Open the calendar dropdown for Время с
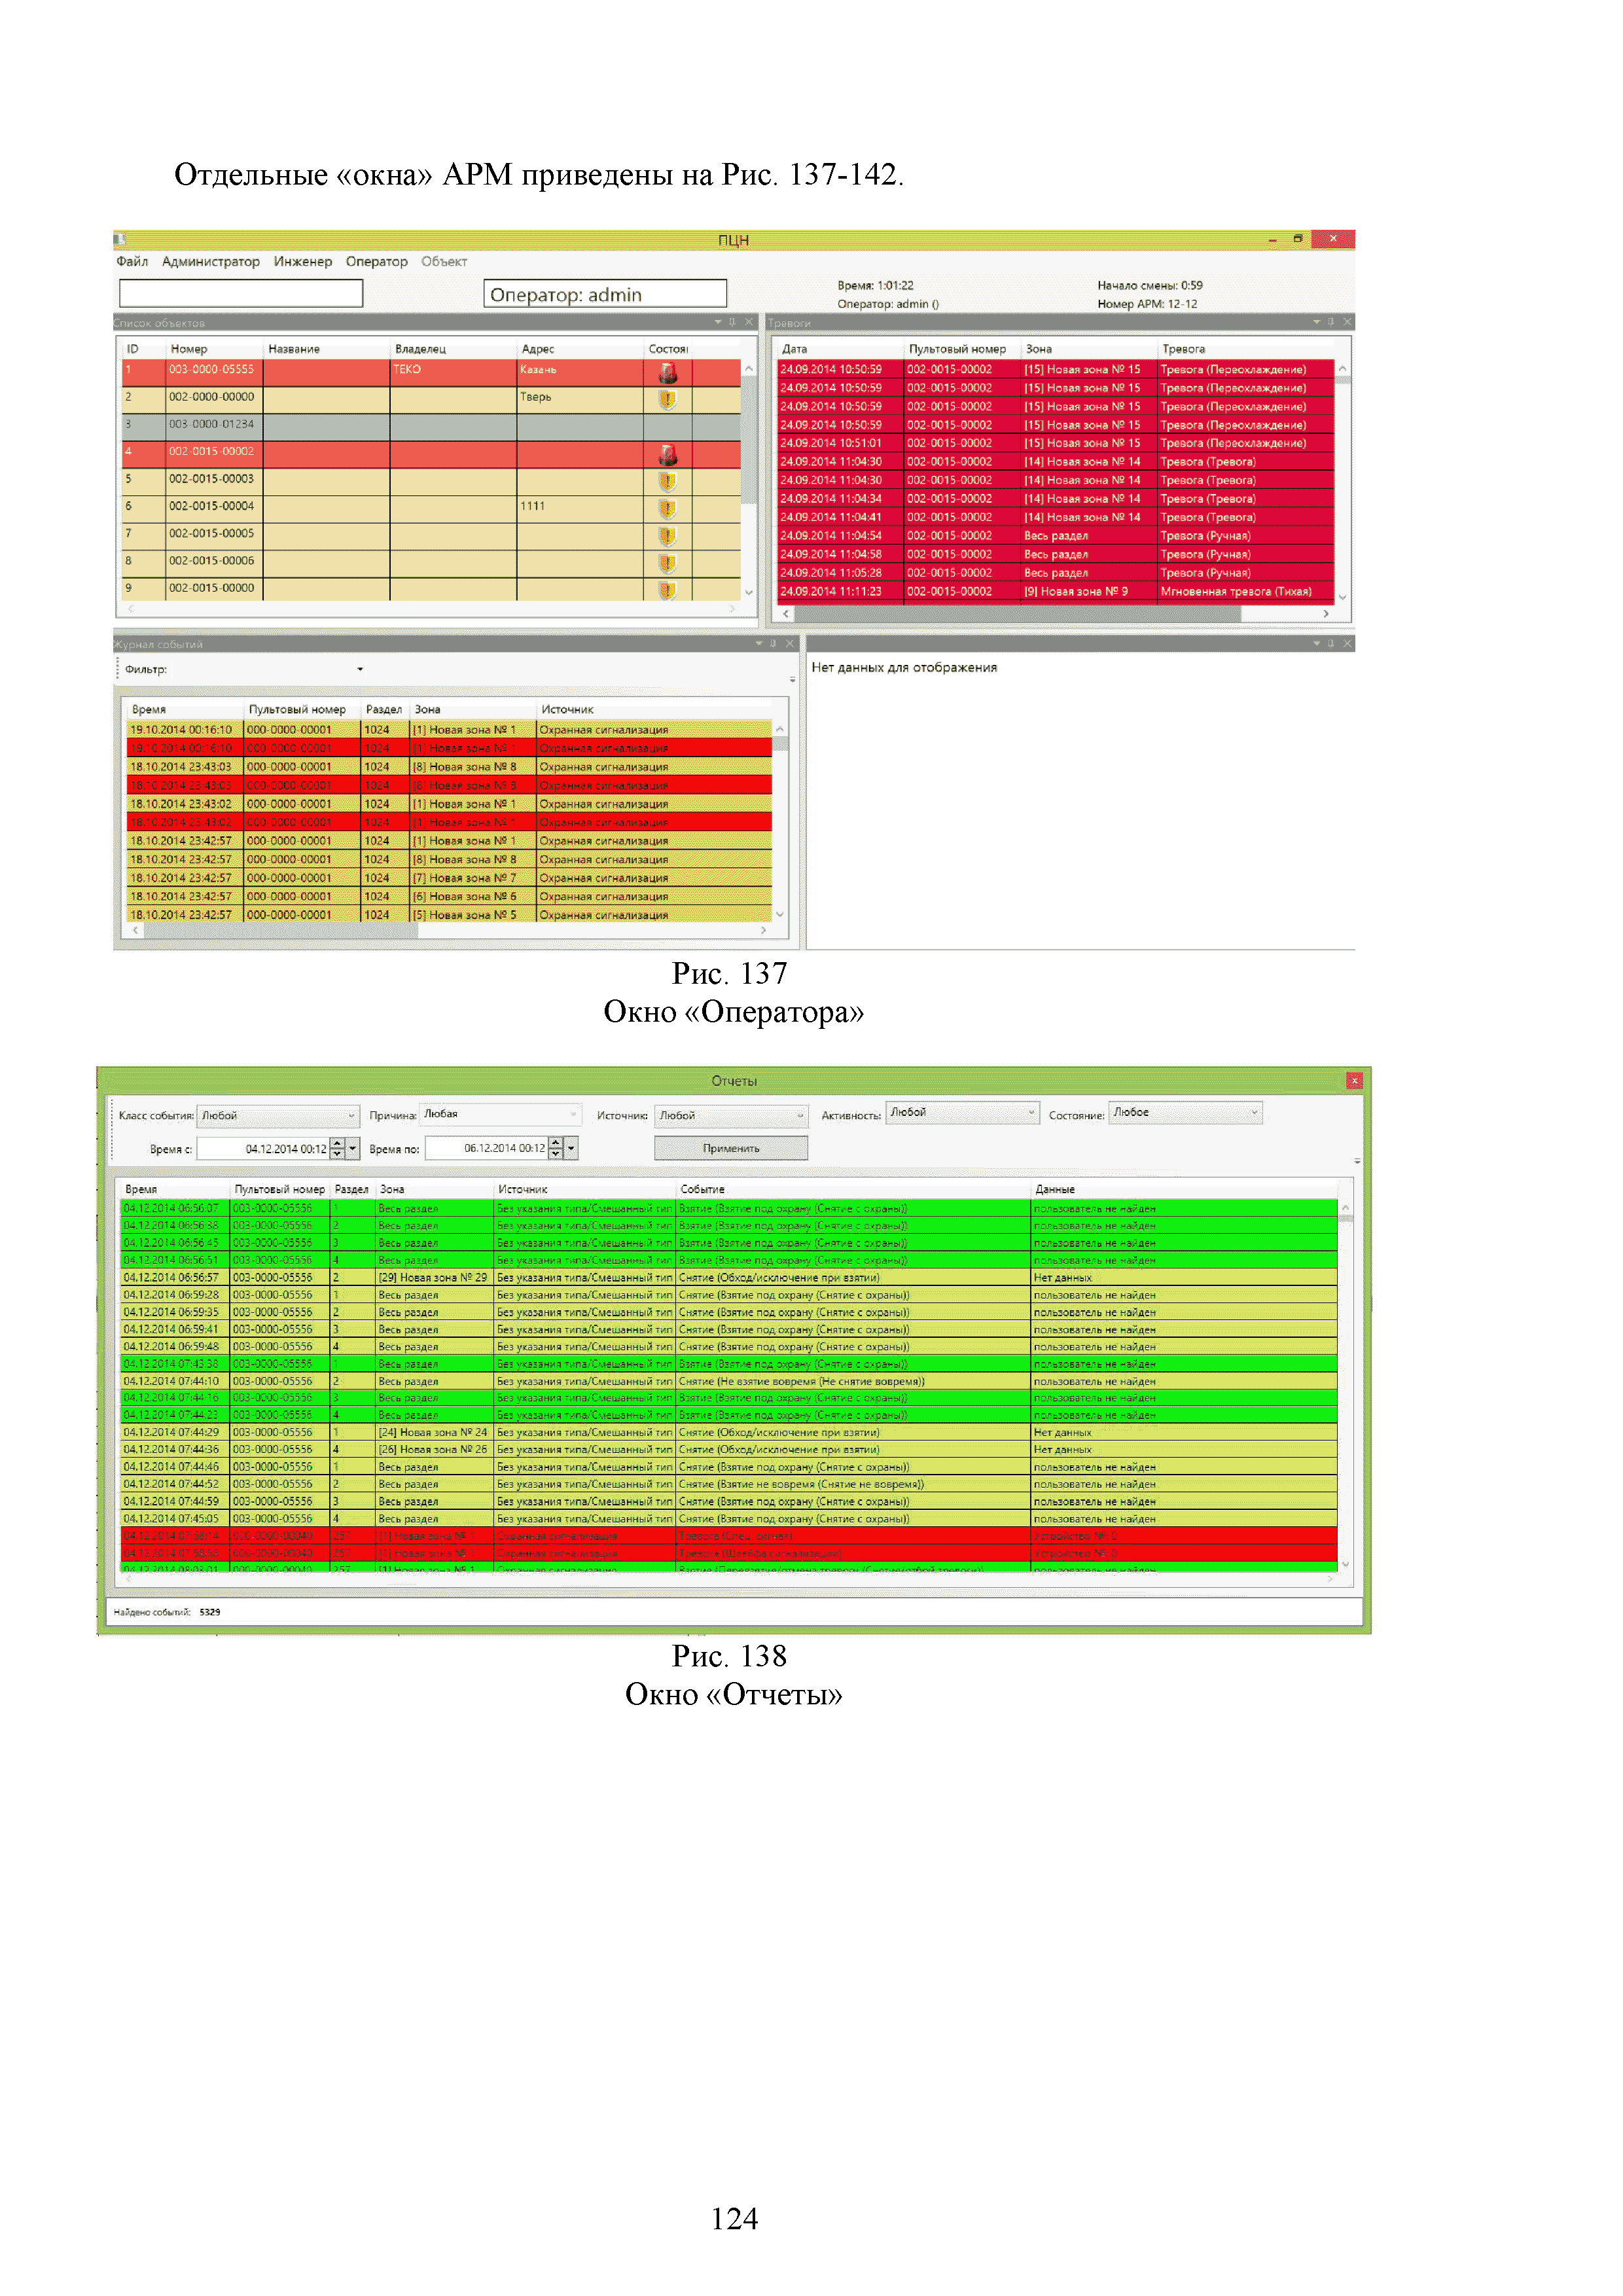The width and height of the screenshot is (1623, 2296). [352, 1148]
